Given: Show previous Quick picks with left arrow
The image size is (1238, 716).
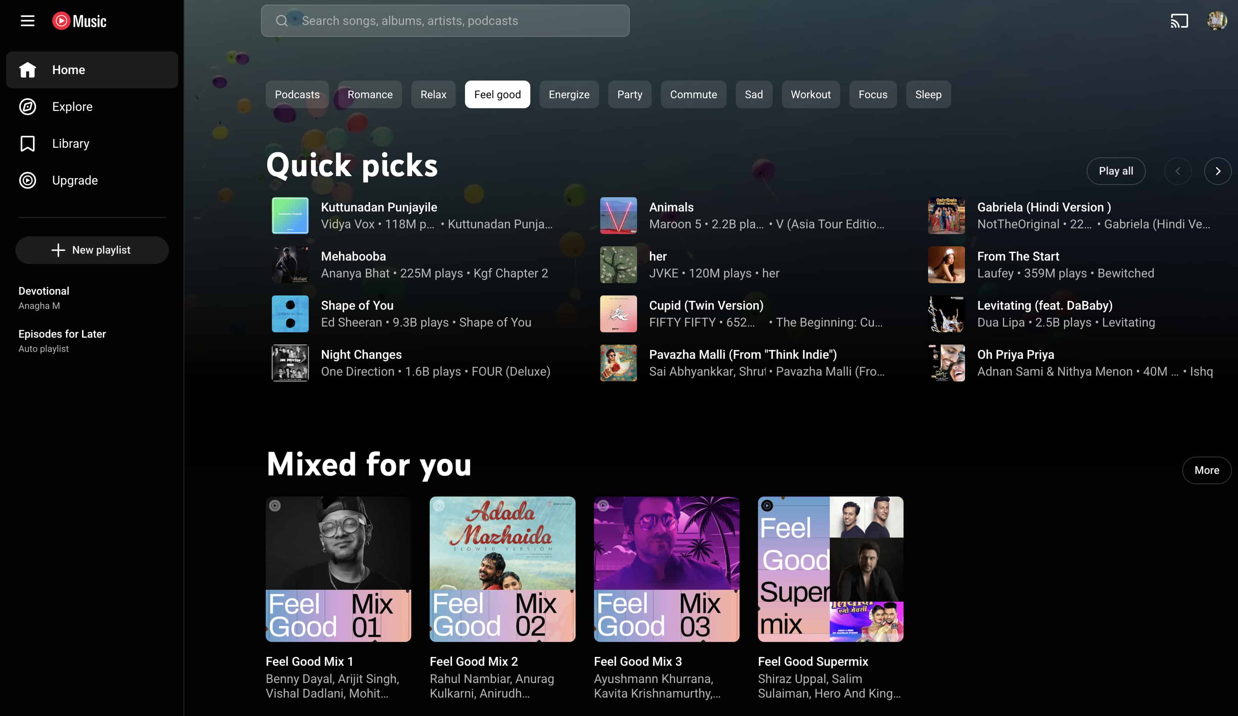Looking at the screenshot, I should click(1178, 171).
